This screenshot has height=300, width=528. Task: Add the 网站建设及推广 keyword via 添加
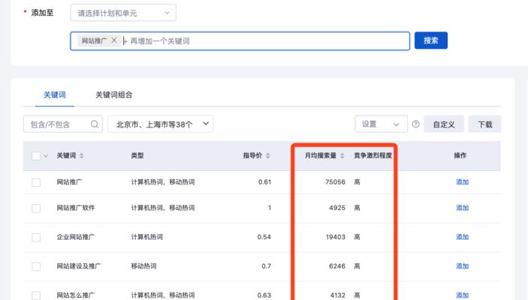463,266
